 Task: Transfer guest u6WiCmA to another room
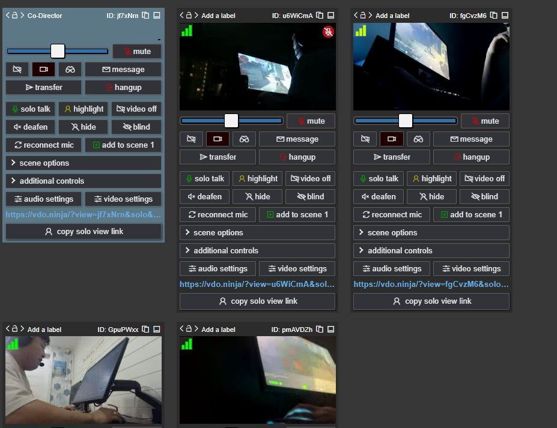click(x=218, y=157)
